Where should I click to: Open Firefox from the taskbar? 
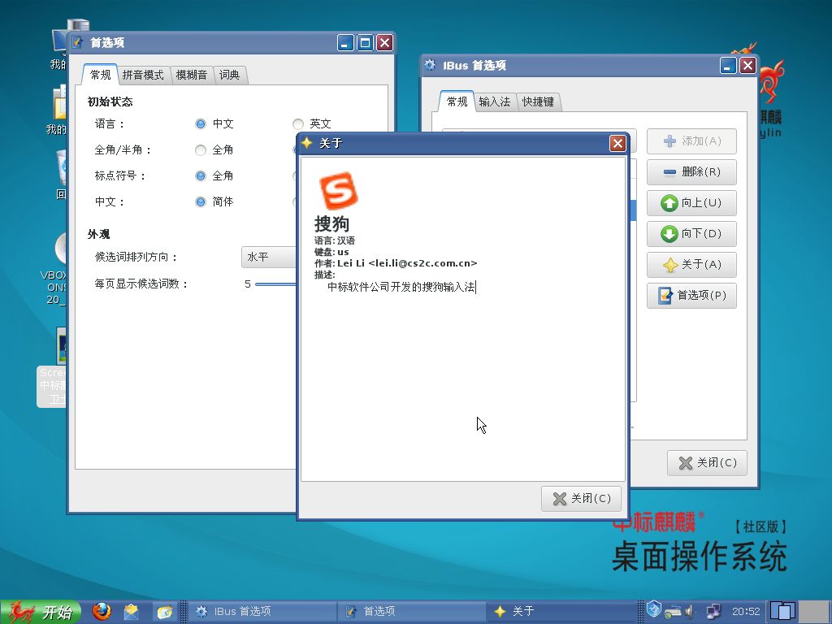pyautogui.click(x=101, y=611)
